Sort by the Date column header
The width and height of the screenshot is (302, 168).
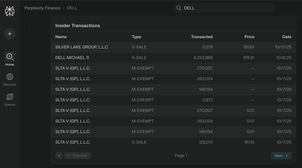[287, 37]
